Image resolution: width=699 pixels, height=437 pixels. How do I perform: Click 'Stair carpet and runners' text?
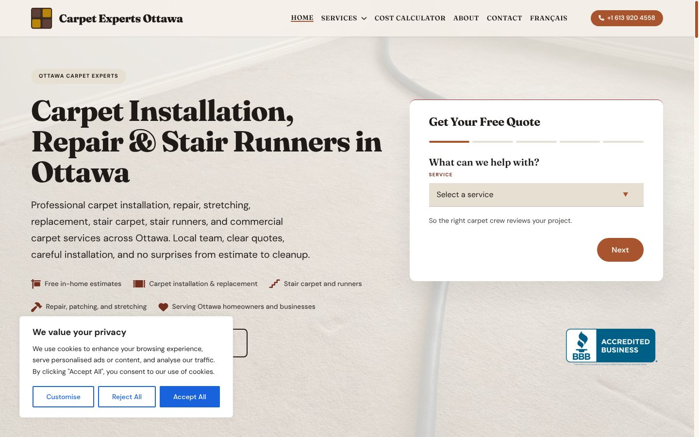pos(323,284)
